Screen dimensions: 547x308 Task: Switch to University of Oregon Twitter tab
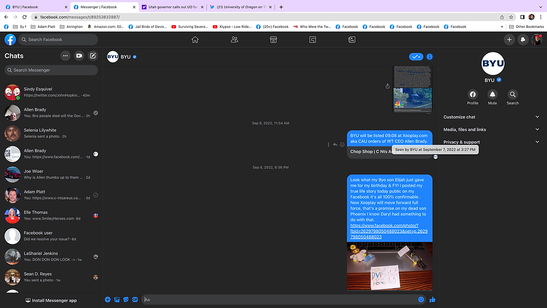pyautogui.click(x=241, y=7)
